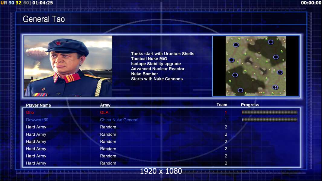Image resolution: width=322 pixels, height=181 pixels.
Task: Click 'China Nuke General' army entry
Action: pos(119,120)
